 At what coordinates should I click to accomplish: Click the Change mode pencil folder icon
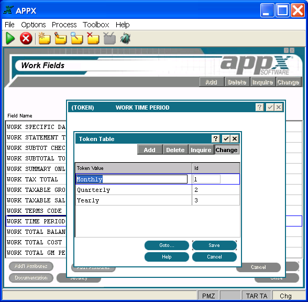click(x=61, y=38)
